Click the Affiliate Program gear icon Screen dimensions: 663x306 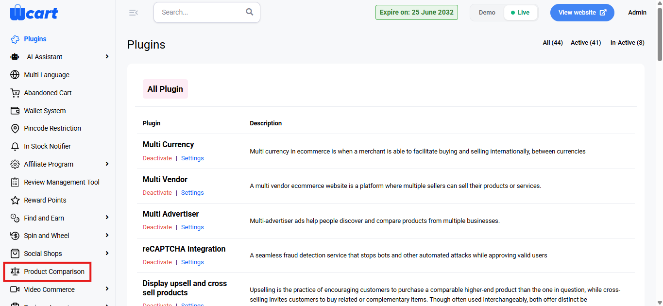[x=15, y=164]
